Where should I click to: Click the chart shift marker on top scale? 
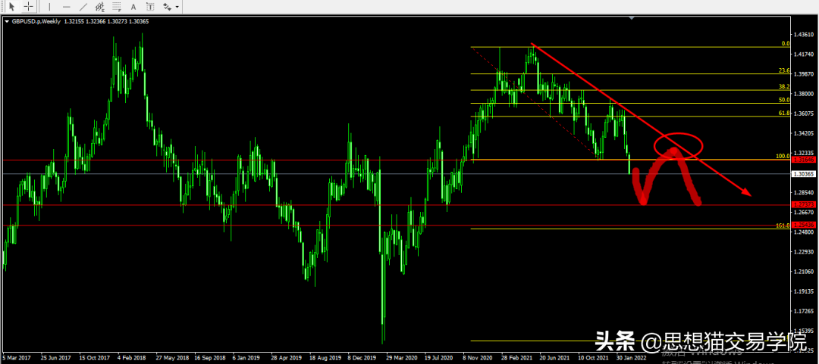[632, 18]
